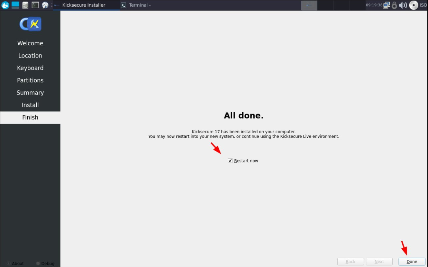428x267 pixels.
Task: Open the file manager launcher icon
Action: 25,5
